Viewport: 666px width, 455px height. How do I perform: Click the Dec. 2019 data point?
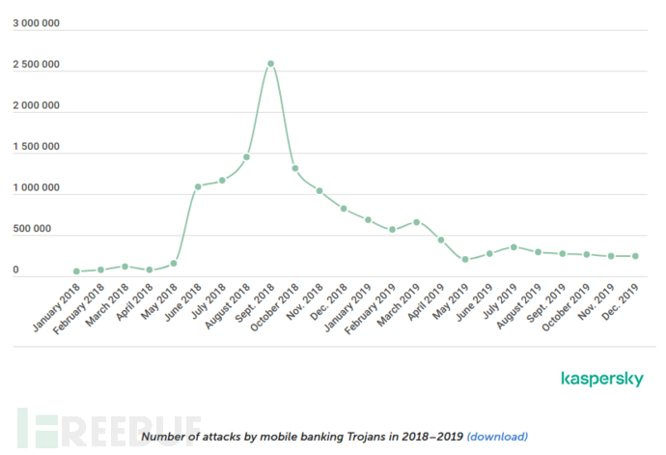[635, 256]
